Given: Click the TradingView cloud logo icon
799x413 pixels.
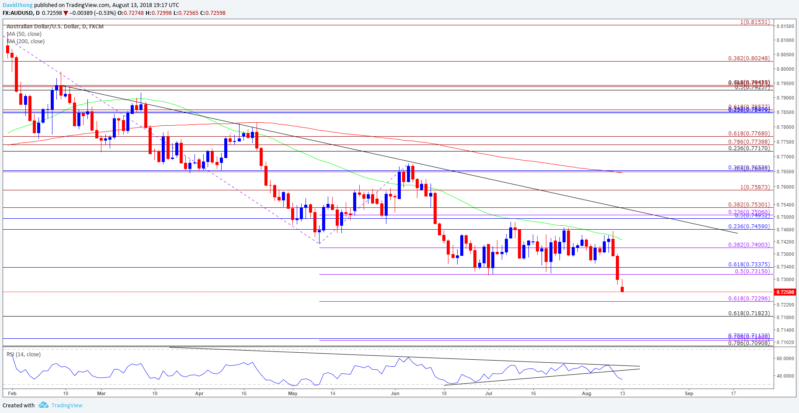Looking at the screenshot, I should [x=43, y=405].
